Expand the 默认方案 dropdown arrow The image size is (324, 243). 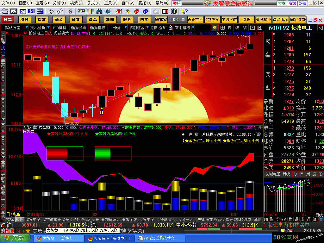tap(26, 28)
